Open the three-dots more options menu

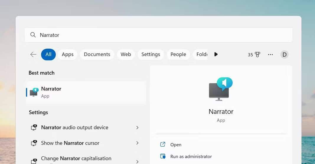(270, 55)
